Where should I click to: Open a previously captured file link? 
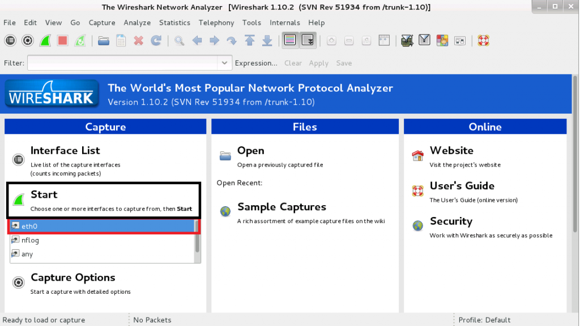251,150
